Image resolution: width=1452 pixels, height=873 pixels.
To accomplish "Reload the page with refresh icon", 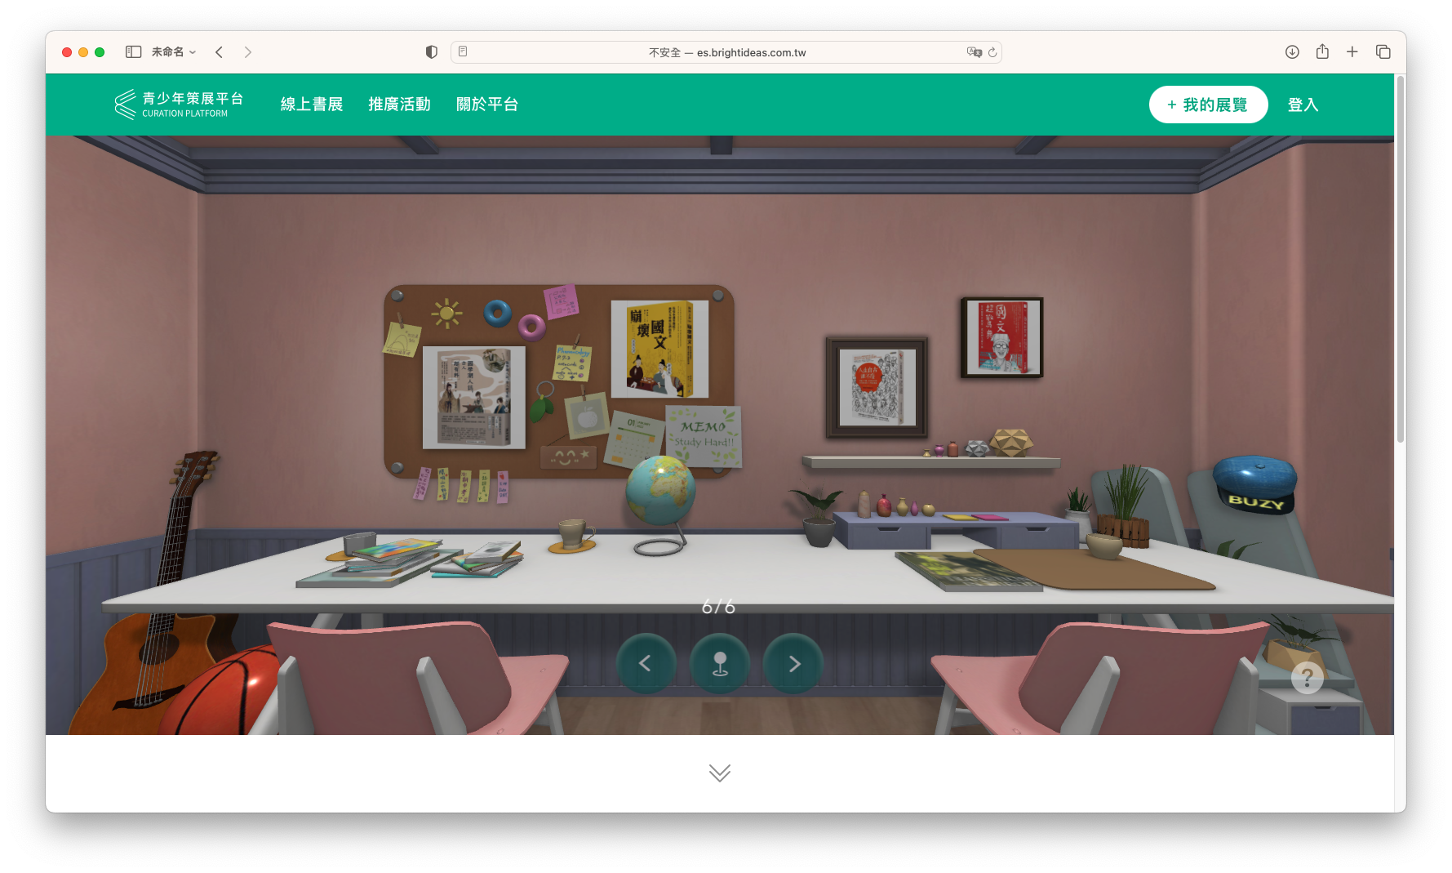I will pos(992,52).
